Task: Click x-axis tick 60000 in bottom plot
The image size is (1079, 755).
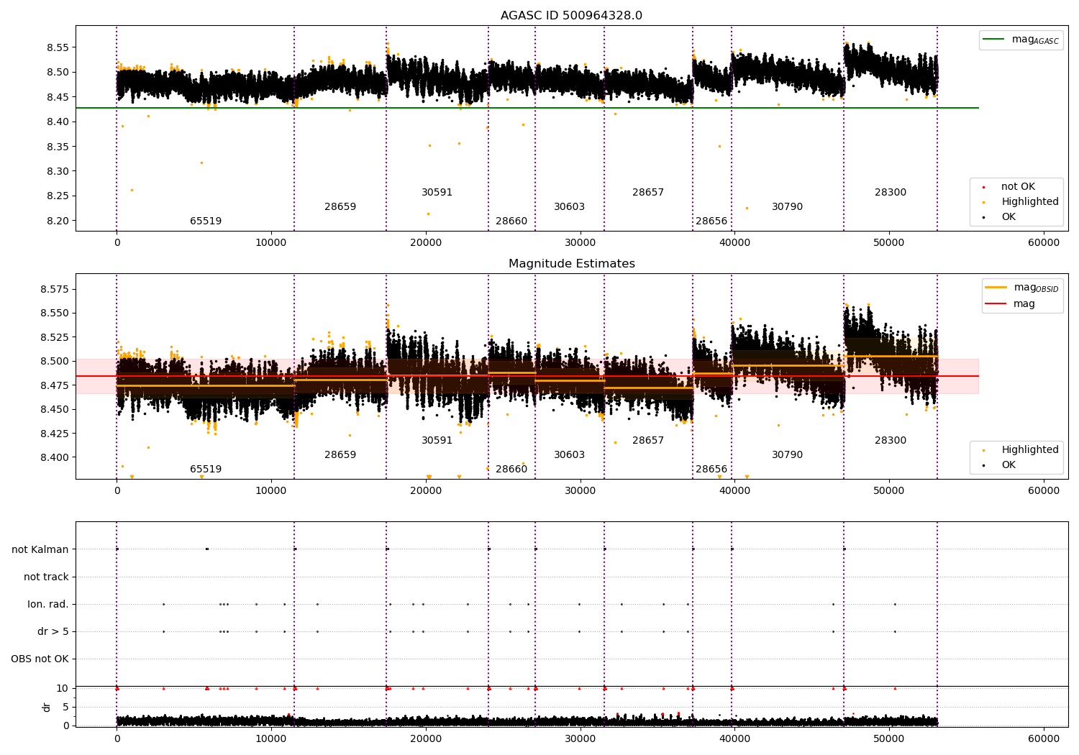Action: [1044, 738]
